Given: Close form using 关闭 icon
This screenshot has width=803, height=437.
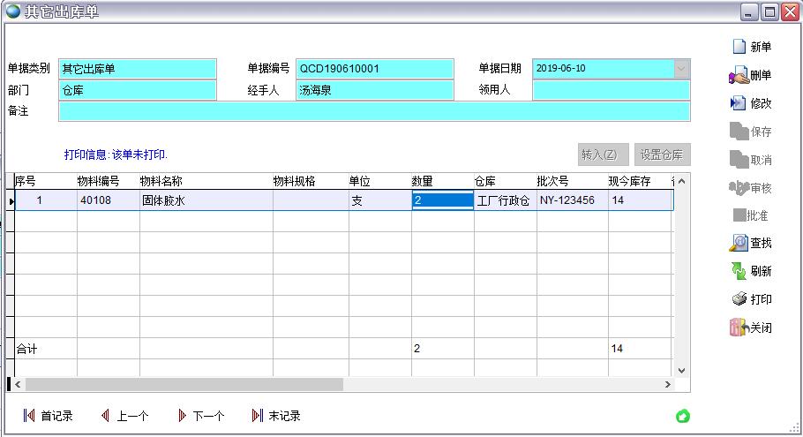Looking at the screenshot, I should coord(739,328).
